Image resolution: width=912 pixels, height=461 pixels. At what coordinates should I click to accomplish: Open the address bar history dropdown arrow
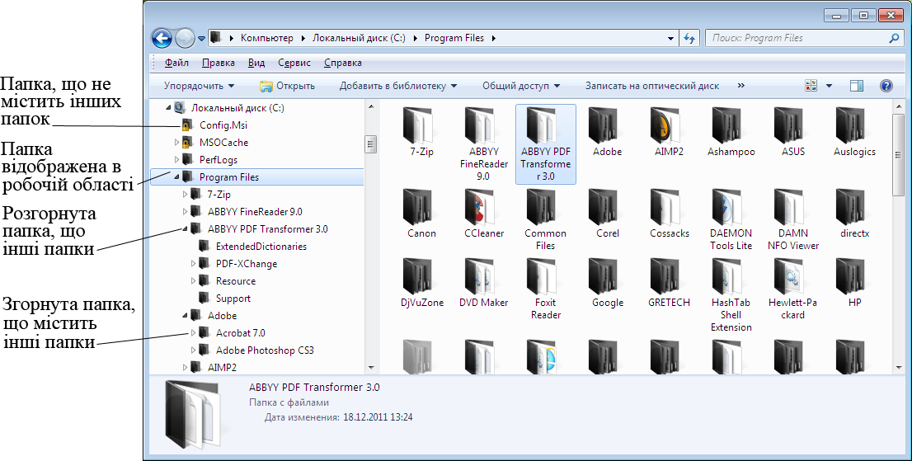(x=670, y=39)
